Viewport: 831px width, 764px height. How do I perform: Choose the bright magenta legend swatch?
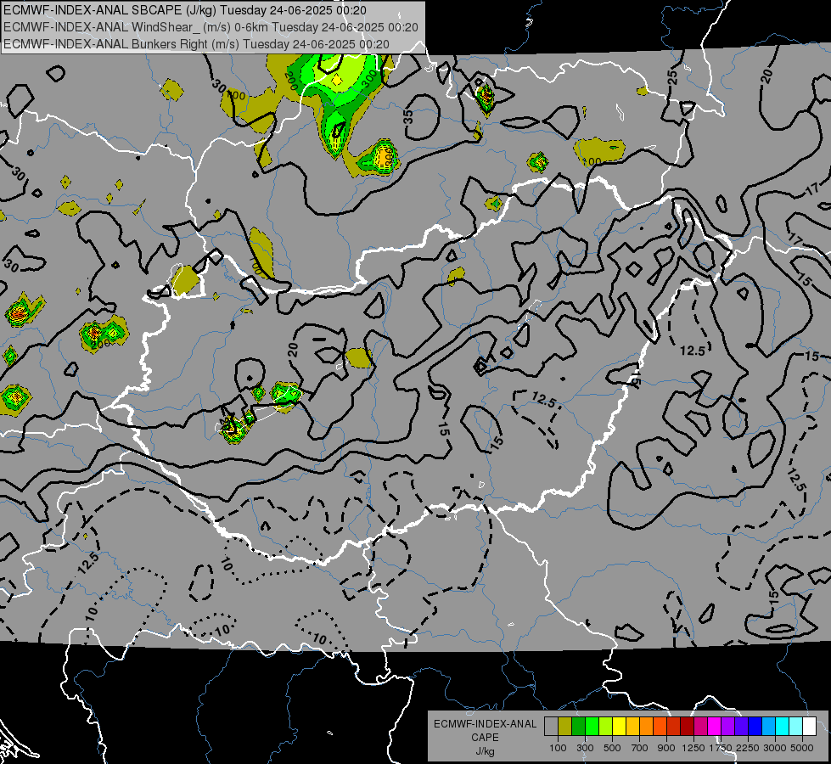[715, 727]
